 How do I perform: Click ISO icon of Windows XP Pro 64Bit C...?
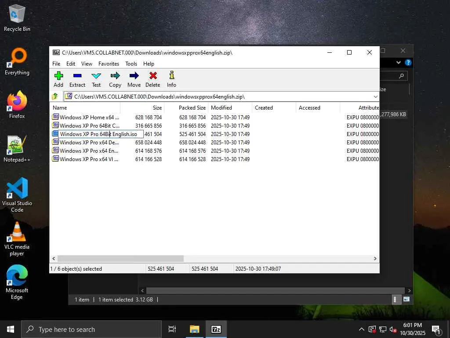55,125
